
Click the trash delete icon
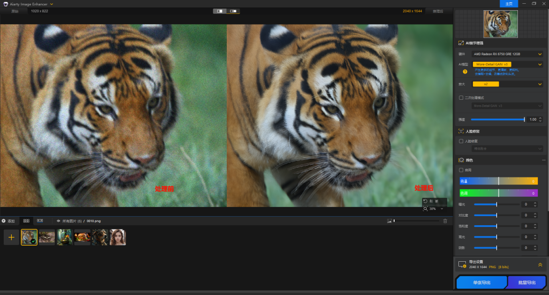pos(444,221)
